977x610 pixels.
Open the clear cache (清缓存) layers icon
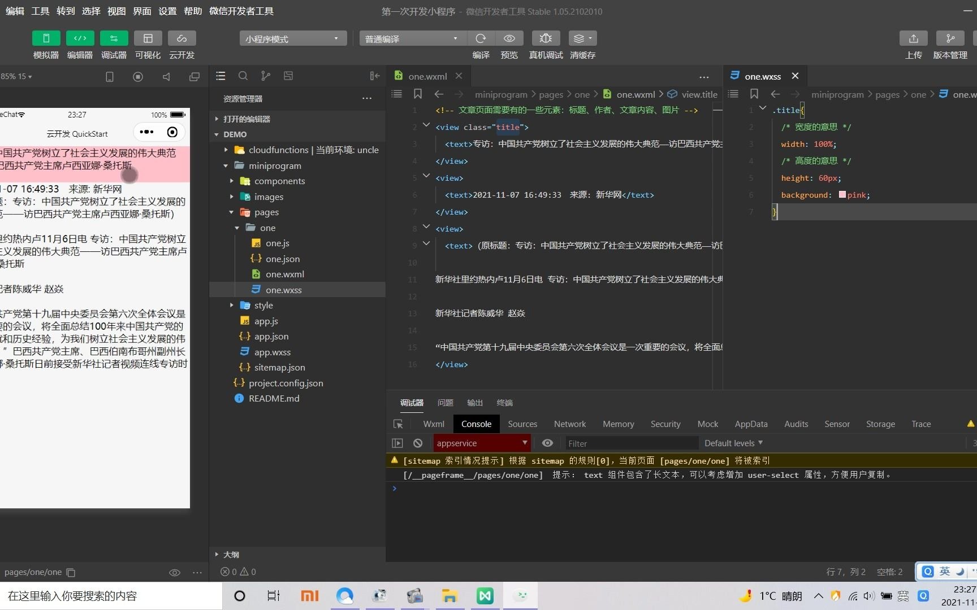(x=582, y=38)
